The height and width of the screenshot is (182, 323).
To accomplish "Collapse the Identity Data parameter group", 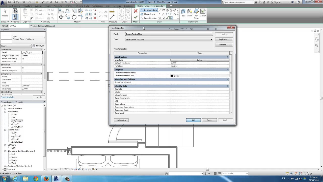I will (x=228, y=86).
